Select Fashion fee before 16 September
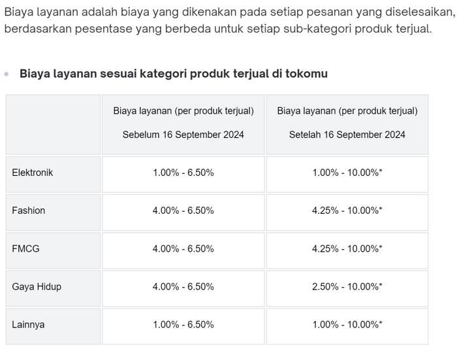457x351 pixels. coord(183,211)
